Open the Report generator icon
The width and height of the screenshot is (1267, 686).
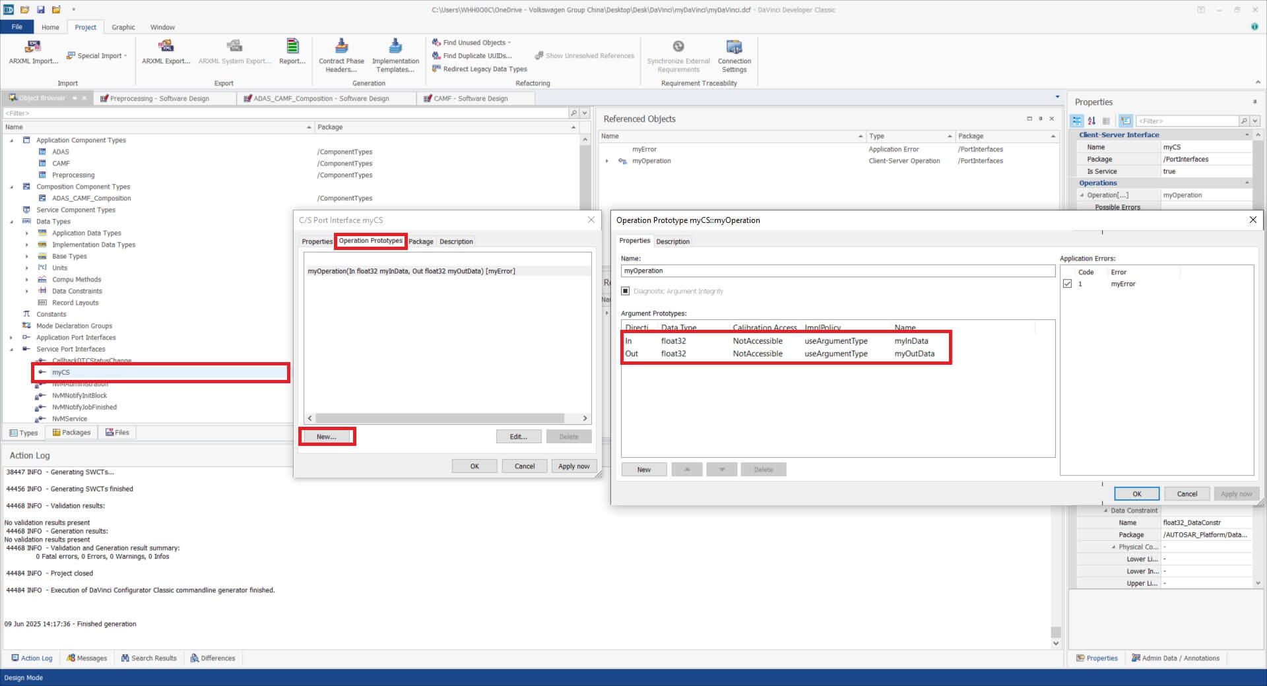292,47
